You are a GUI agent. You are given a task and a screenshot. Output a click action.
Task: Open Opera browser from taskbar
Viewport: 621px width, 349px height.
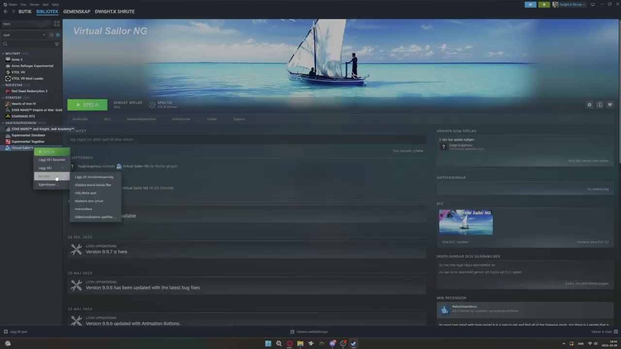tap(290, 344)
